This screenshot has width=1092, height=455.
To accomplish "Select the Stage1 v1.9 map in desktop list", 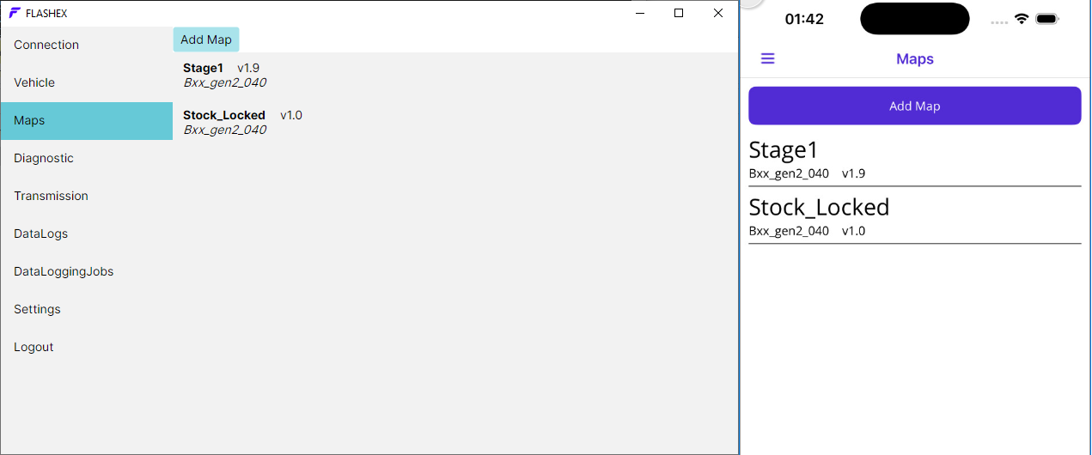I will 223,75.
